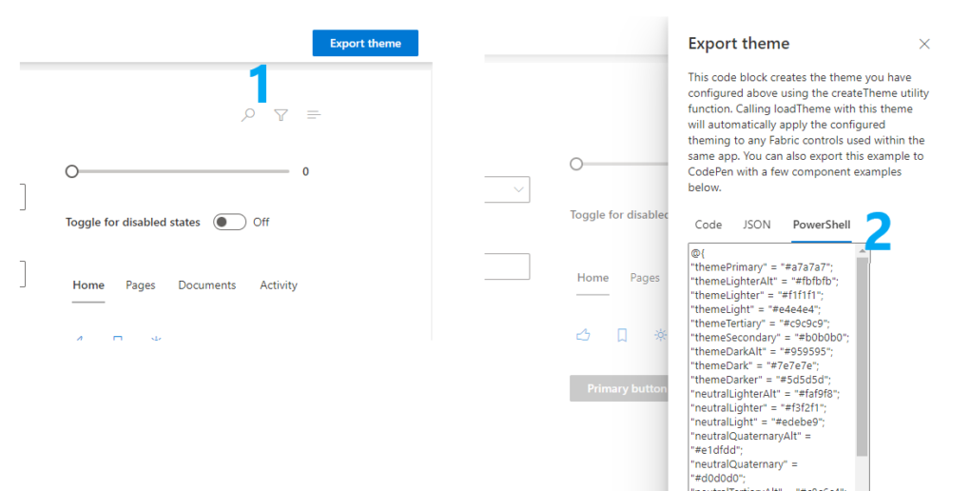
Task: Click the thumbs-up like icon
Action: point(583,335)
